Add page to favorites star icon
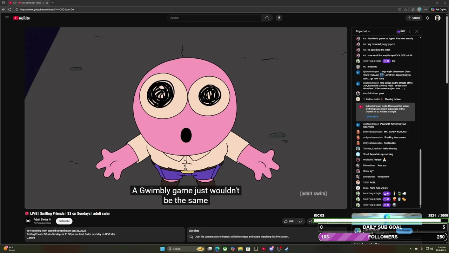Screen dimensions: 449x253 406,9
